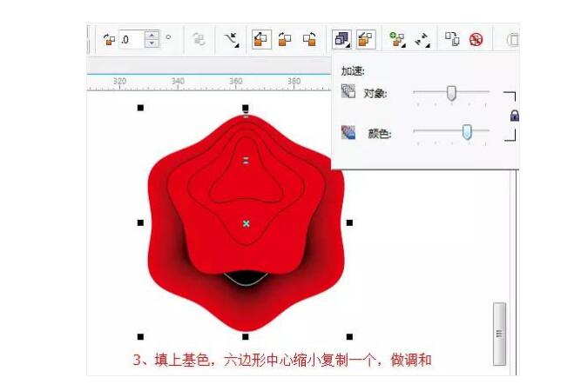Click the 加速 label in the flyout
Viewport: 574px width, 384px height.
coord(353,71)
